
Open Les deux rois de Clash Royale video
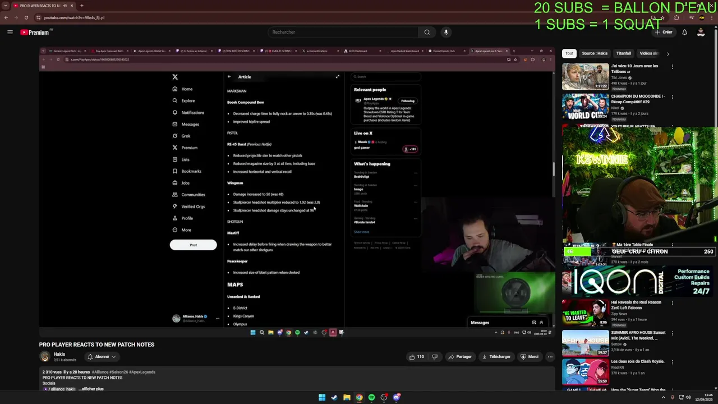coord(586,371)
